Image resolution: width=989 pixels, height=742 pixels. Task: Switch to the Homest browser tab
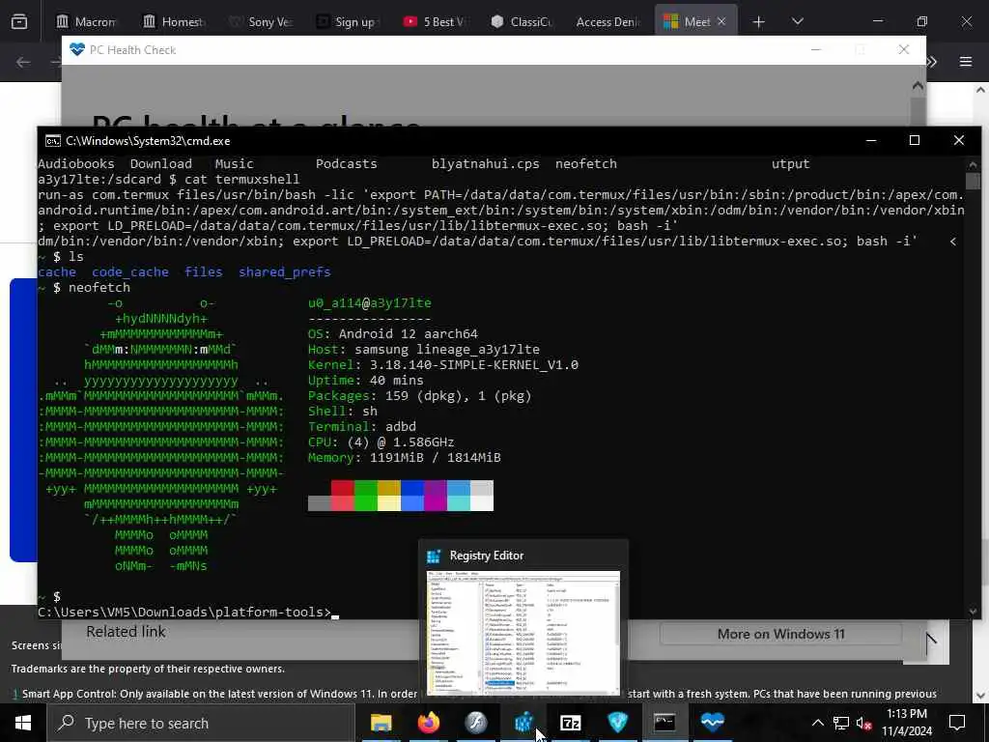(x=174, y=21)
